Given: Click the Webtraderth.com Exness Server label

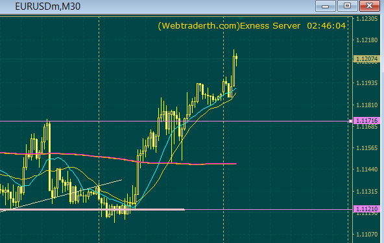Looking at the screenshot, I should (x=229, y=26).
